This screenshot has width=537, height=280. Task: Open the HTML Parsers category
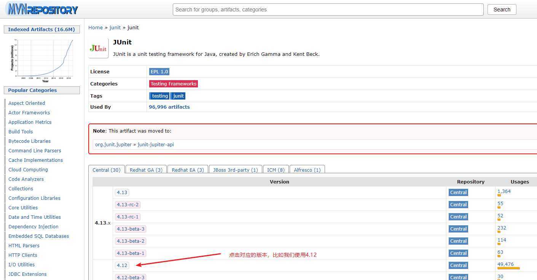tap(24, 245)
